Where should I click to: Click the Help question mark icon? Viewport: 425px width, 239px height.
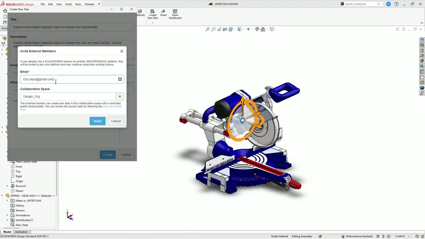tap(396, 4)
